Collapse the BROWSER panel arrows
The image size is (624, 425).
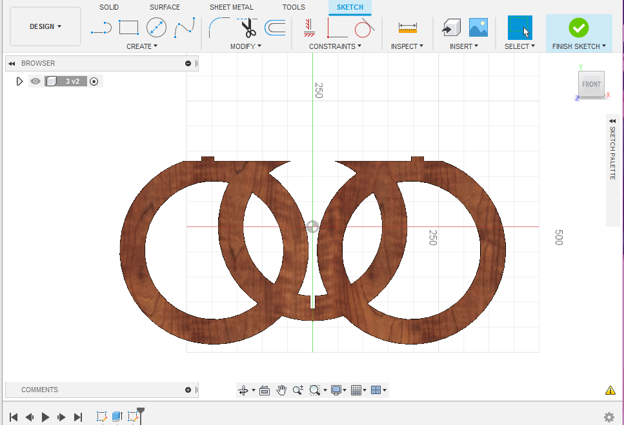pyautogui.click(x=12, y=64)
